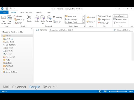Open the Clean Up dropdown
The width and height of the screenshot is (134, 100).
point(20,19)
